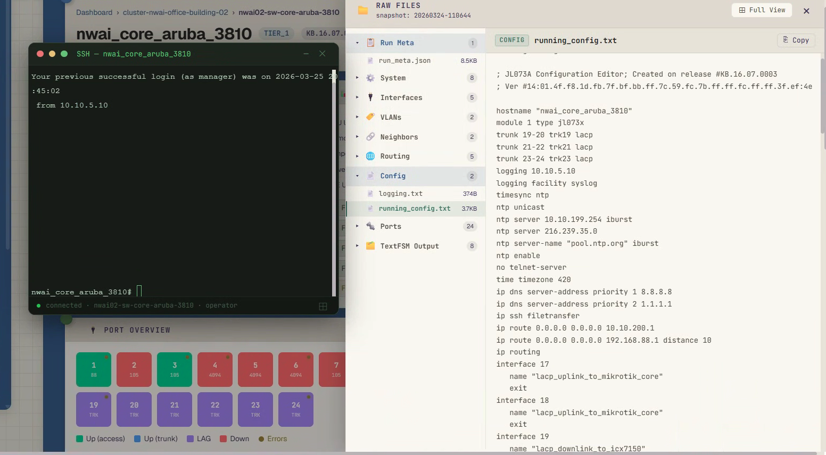Select trunk port 19 tile
This screenshot has width=826, height=455.
(94, 409)
